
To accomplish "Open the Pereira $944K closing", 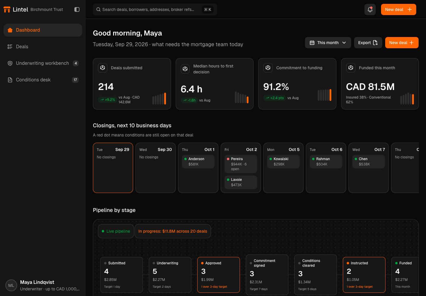I will (x=241, y=164).
